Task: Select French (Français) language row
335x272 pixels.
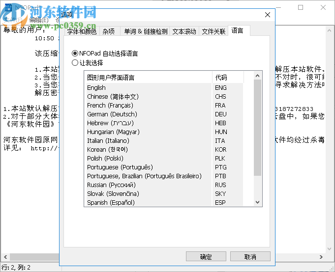Action: [148, 105]
